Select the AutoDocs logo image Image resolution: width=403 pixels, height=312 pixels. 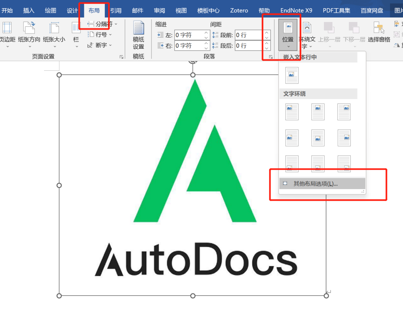(193, 185)
